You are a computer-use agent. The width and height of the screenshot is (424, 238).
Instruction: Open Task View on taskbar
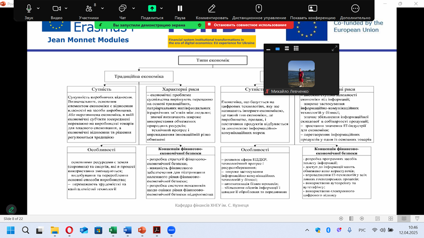(40, 230)
